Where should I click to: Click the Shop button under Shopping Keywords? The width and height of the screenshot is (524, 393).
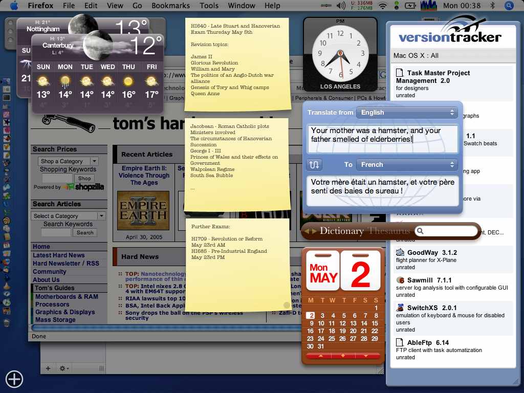click(84, 178)
